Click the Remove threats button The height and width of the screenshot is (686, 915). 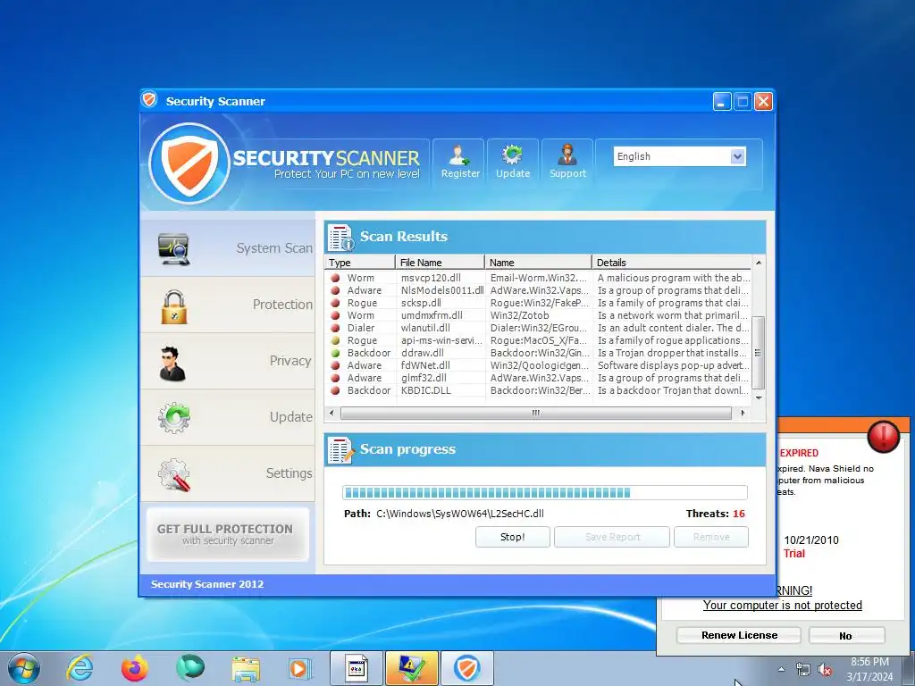pyautogui.click(x=711, y=537)
